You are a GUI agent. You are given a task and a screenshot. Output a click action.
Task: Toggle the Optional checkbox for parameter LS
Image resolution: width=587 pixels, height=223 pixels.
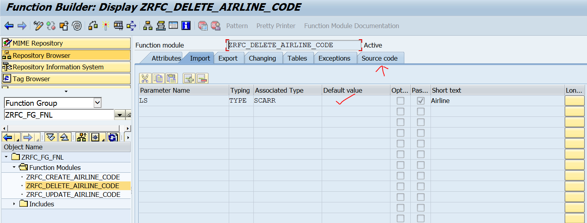coord(400,101)
